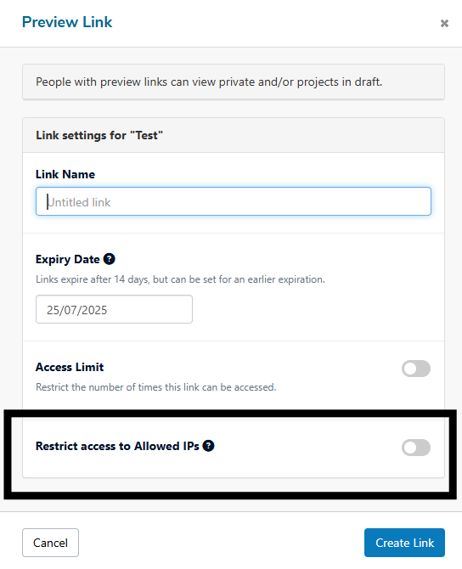Viewport: 462px width, 569px height.
Task: Click the Allowed IPs help question icon
Action: pyautogui.click(x=208, y=446)
